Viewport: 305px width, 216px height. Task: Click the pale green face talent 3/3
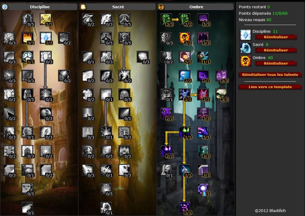click(x=221, y=95)
